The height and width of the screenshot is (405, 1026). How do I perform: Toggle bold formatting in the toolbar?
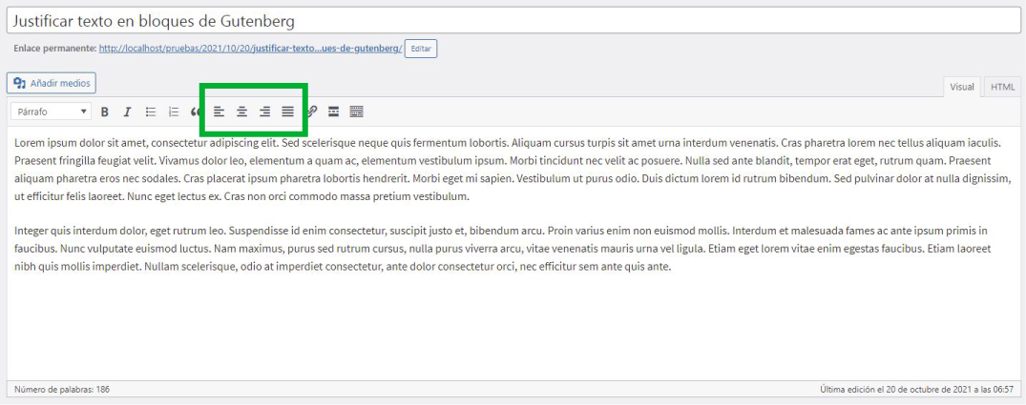coord(105,111)
